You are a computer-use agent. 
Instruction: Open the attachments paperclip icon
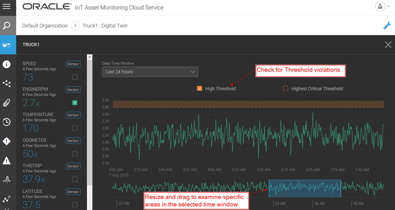point(7,103)
